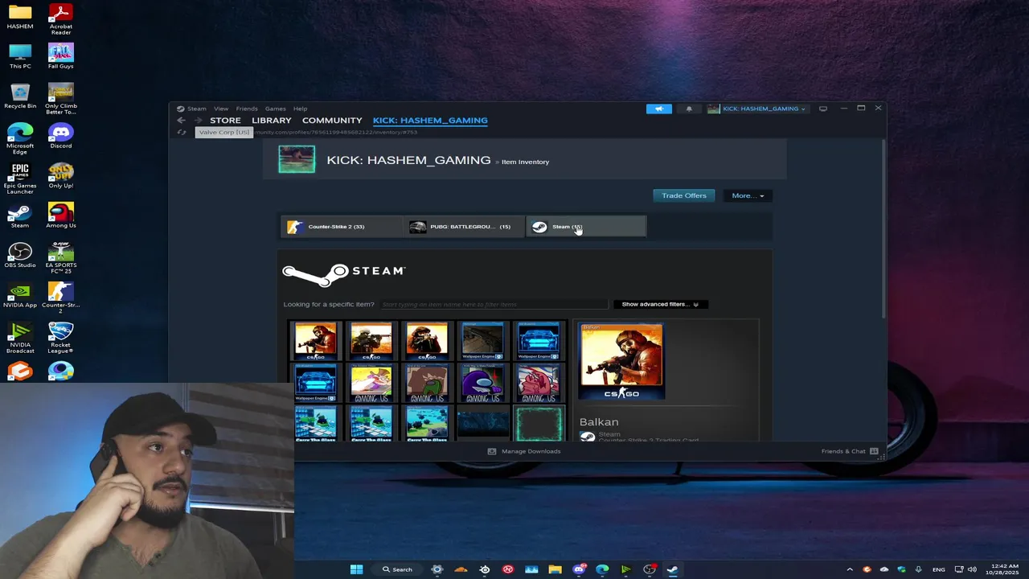
Task: Select the purple Among Us card
Action: (482, 384)
